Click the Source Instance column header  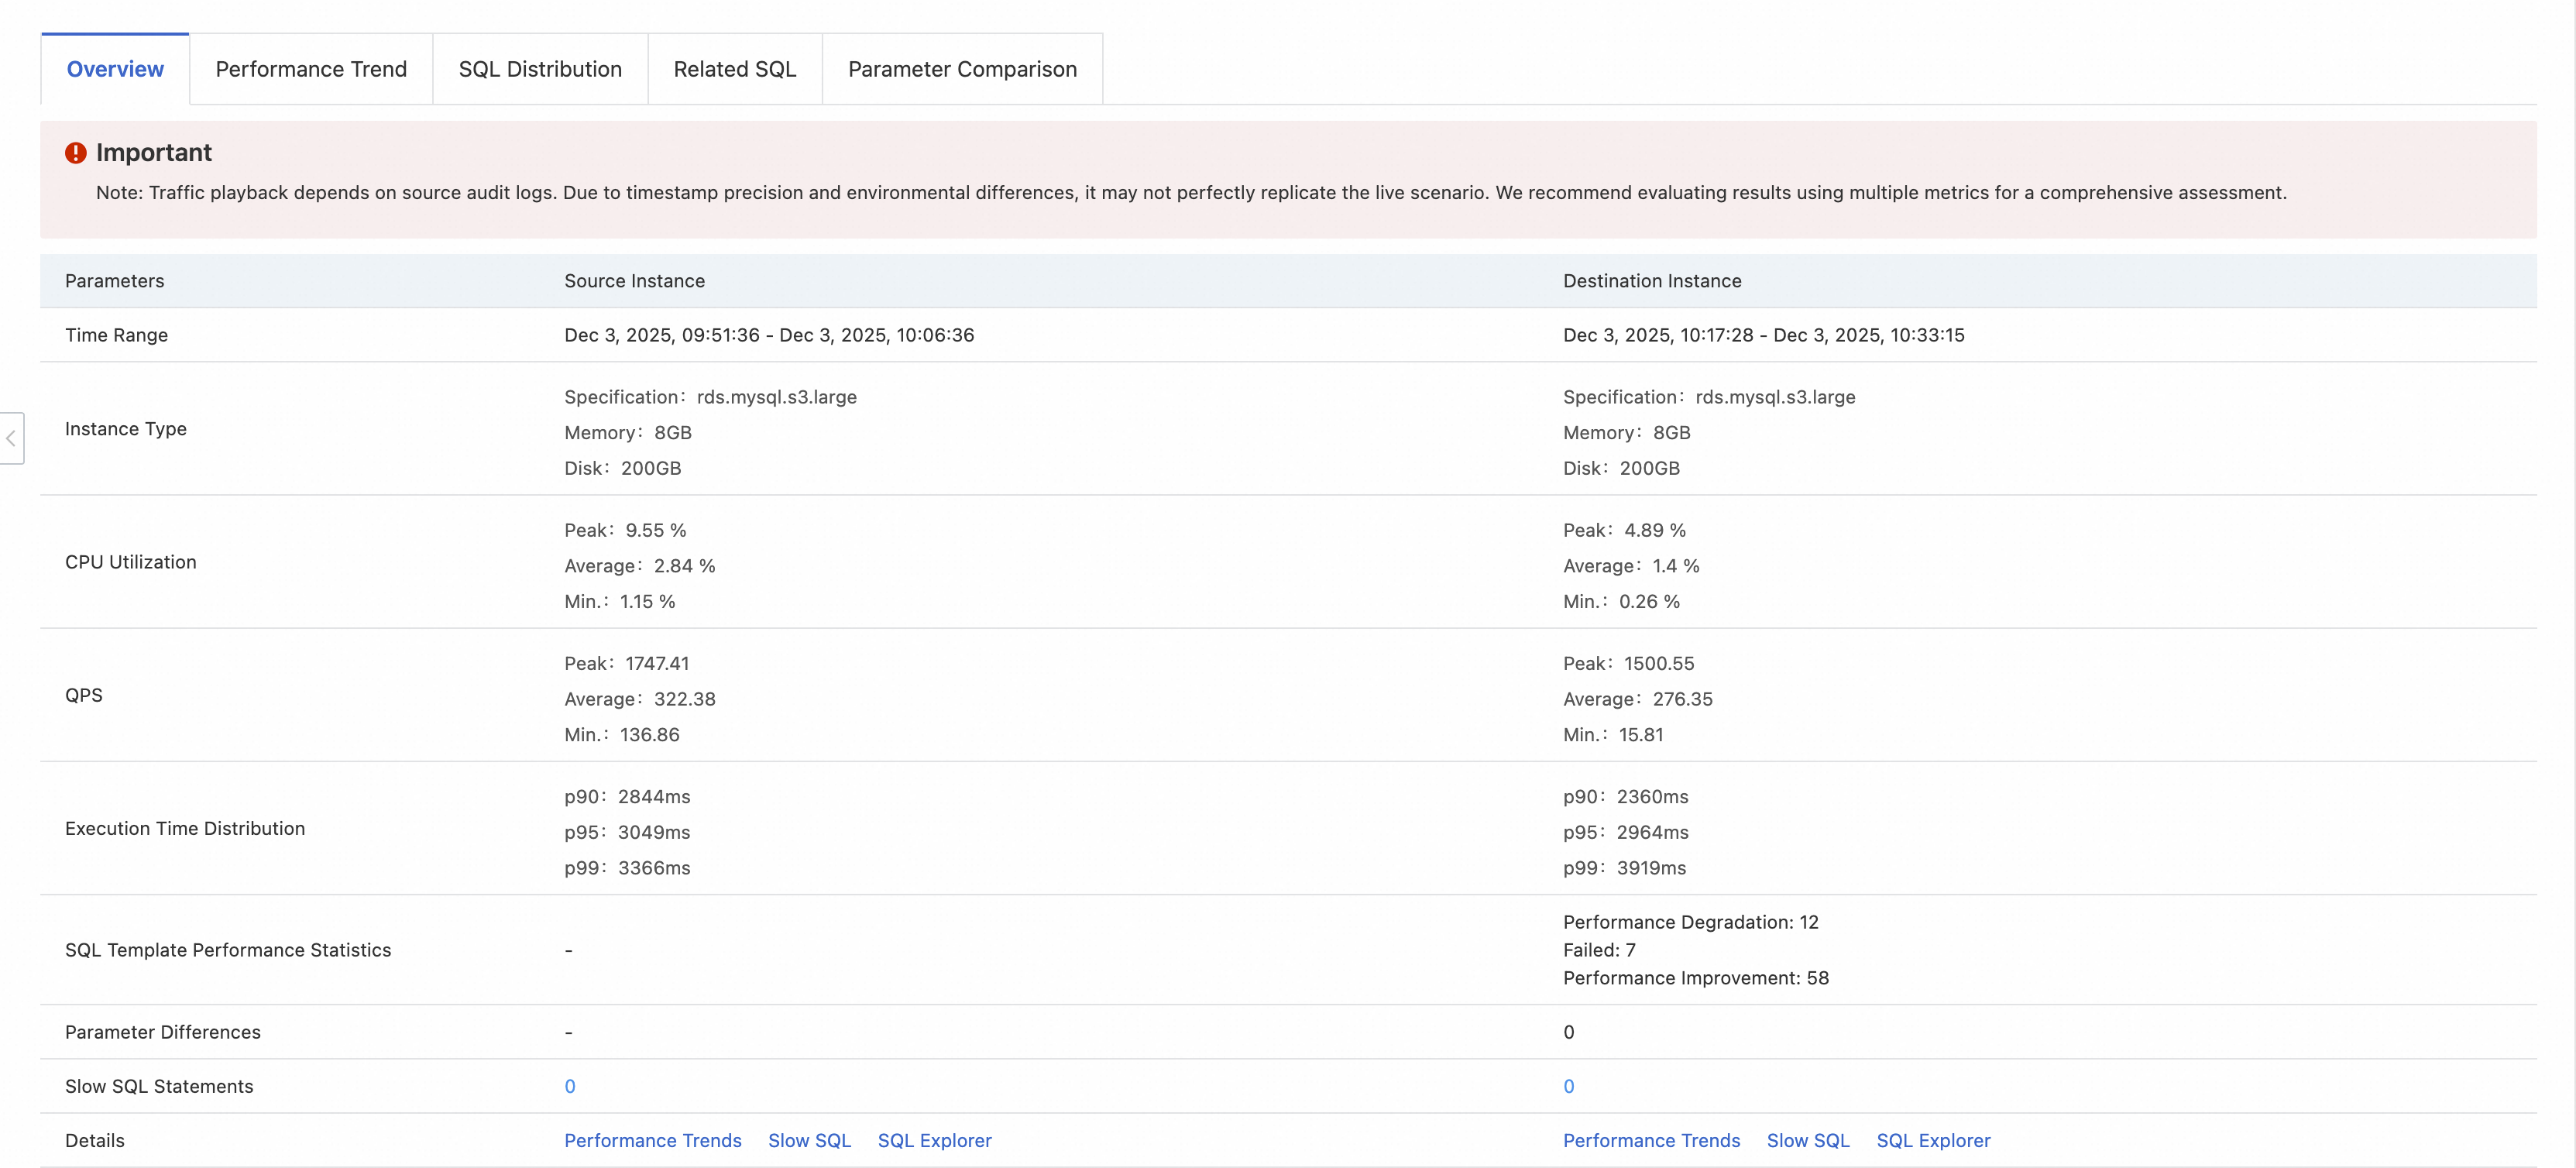(x=634, y=281)
